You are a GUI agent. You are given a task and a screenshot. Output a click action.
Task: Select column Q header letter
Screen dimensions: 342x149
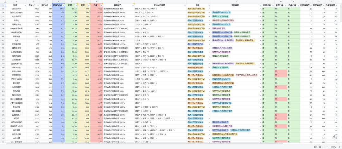[x=332, y=2]
